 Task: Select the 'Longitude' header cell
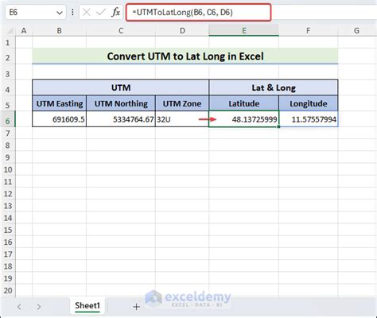point(309,103)
